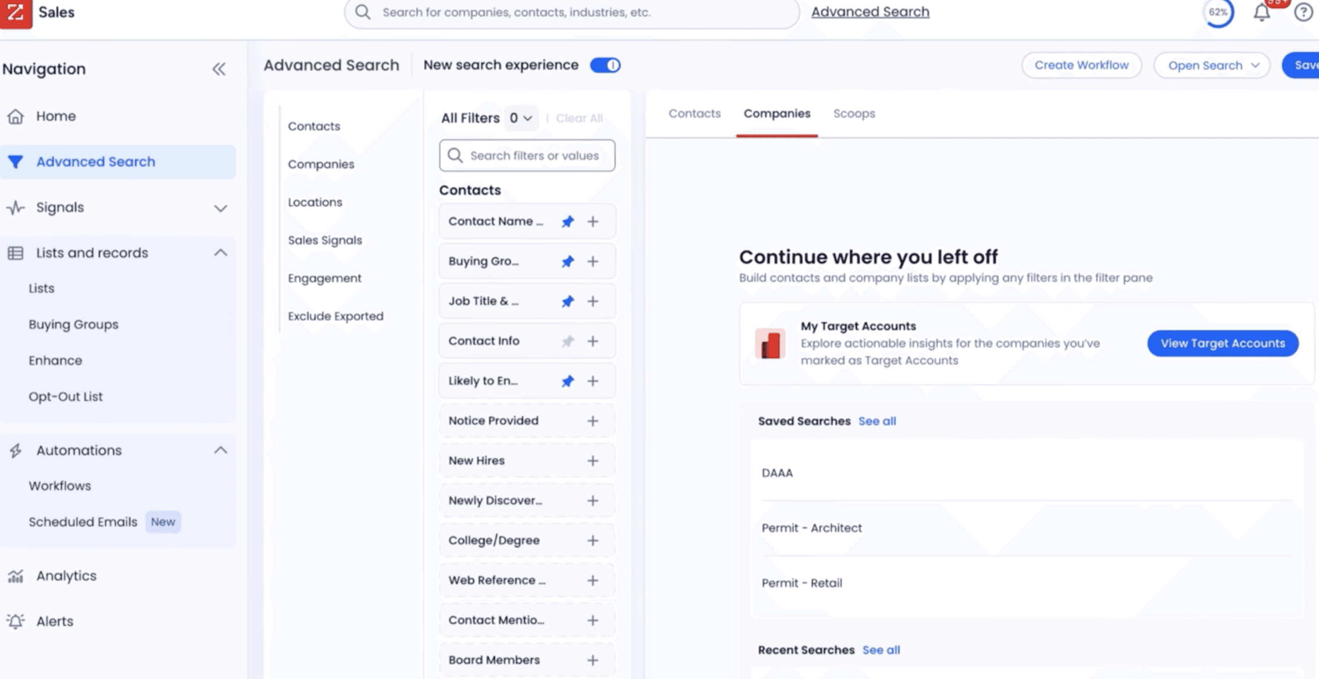The image size is (1319, 679).
Task: Open Alerts in the navigation
Action: tap(55, 621)
